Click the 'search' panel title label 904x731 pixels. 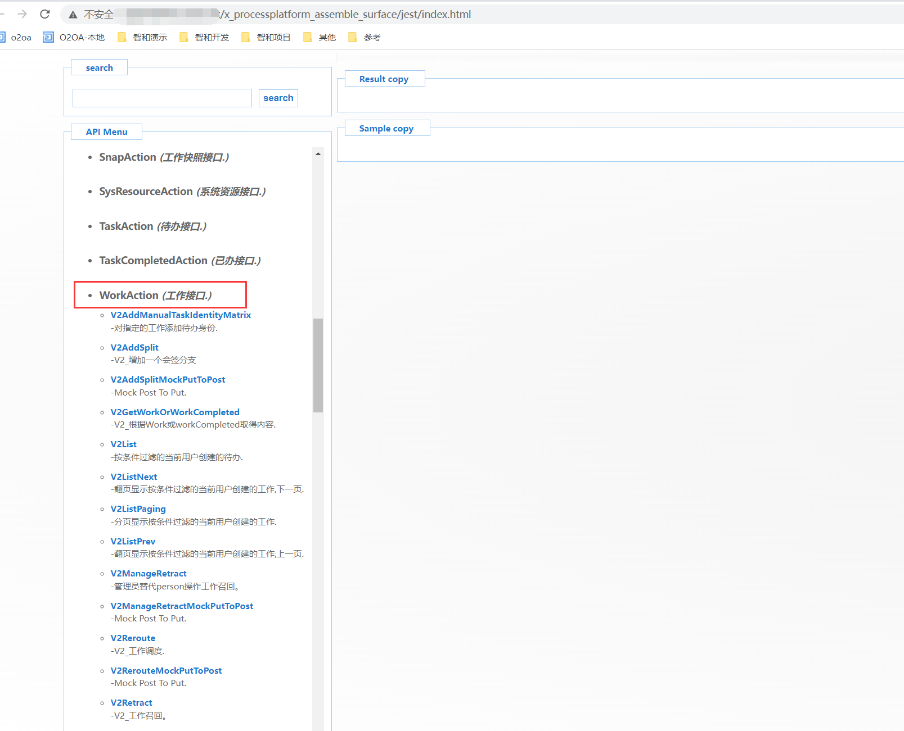coord(100,68)
